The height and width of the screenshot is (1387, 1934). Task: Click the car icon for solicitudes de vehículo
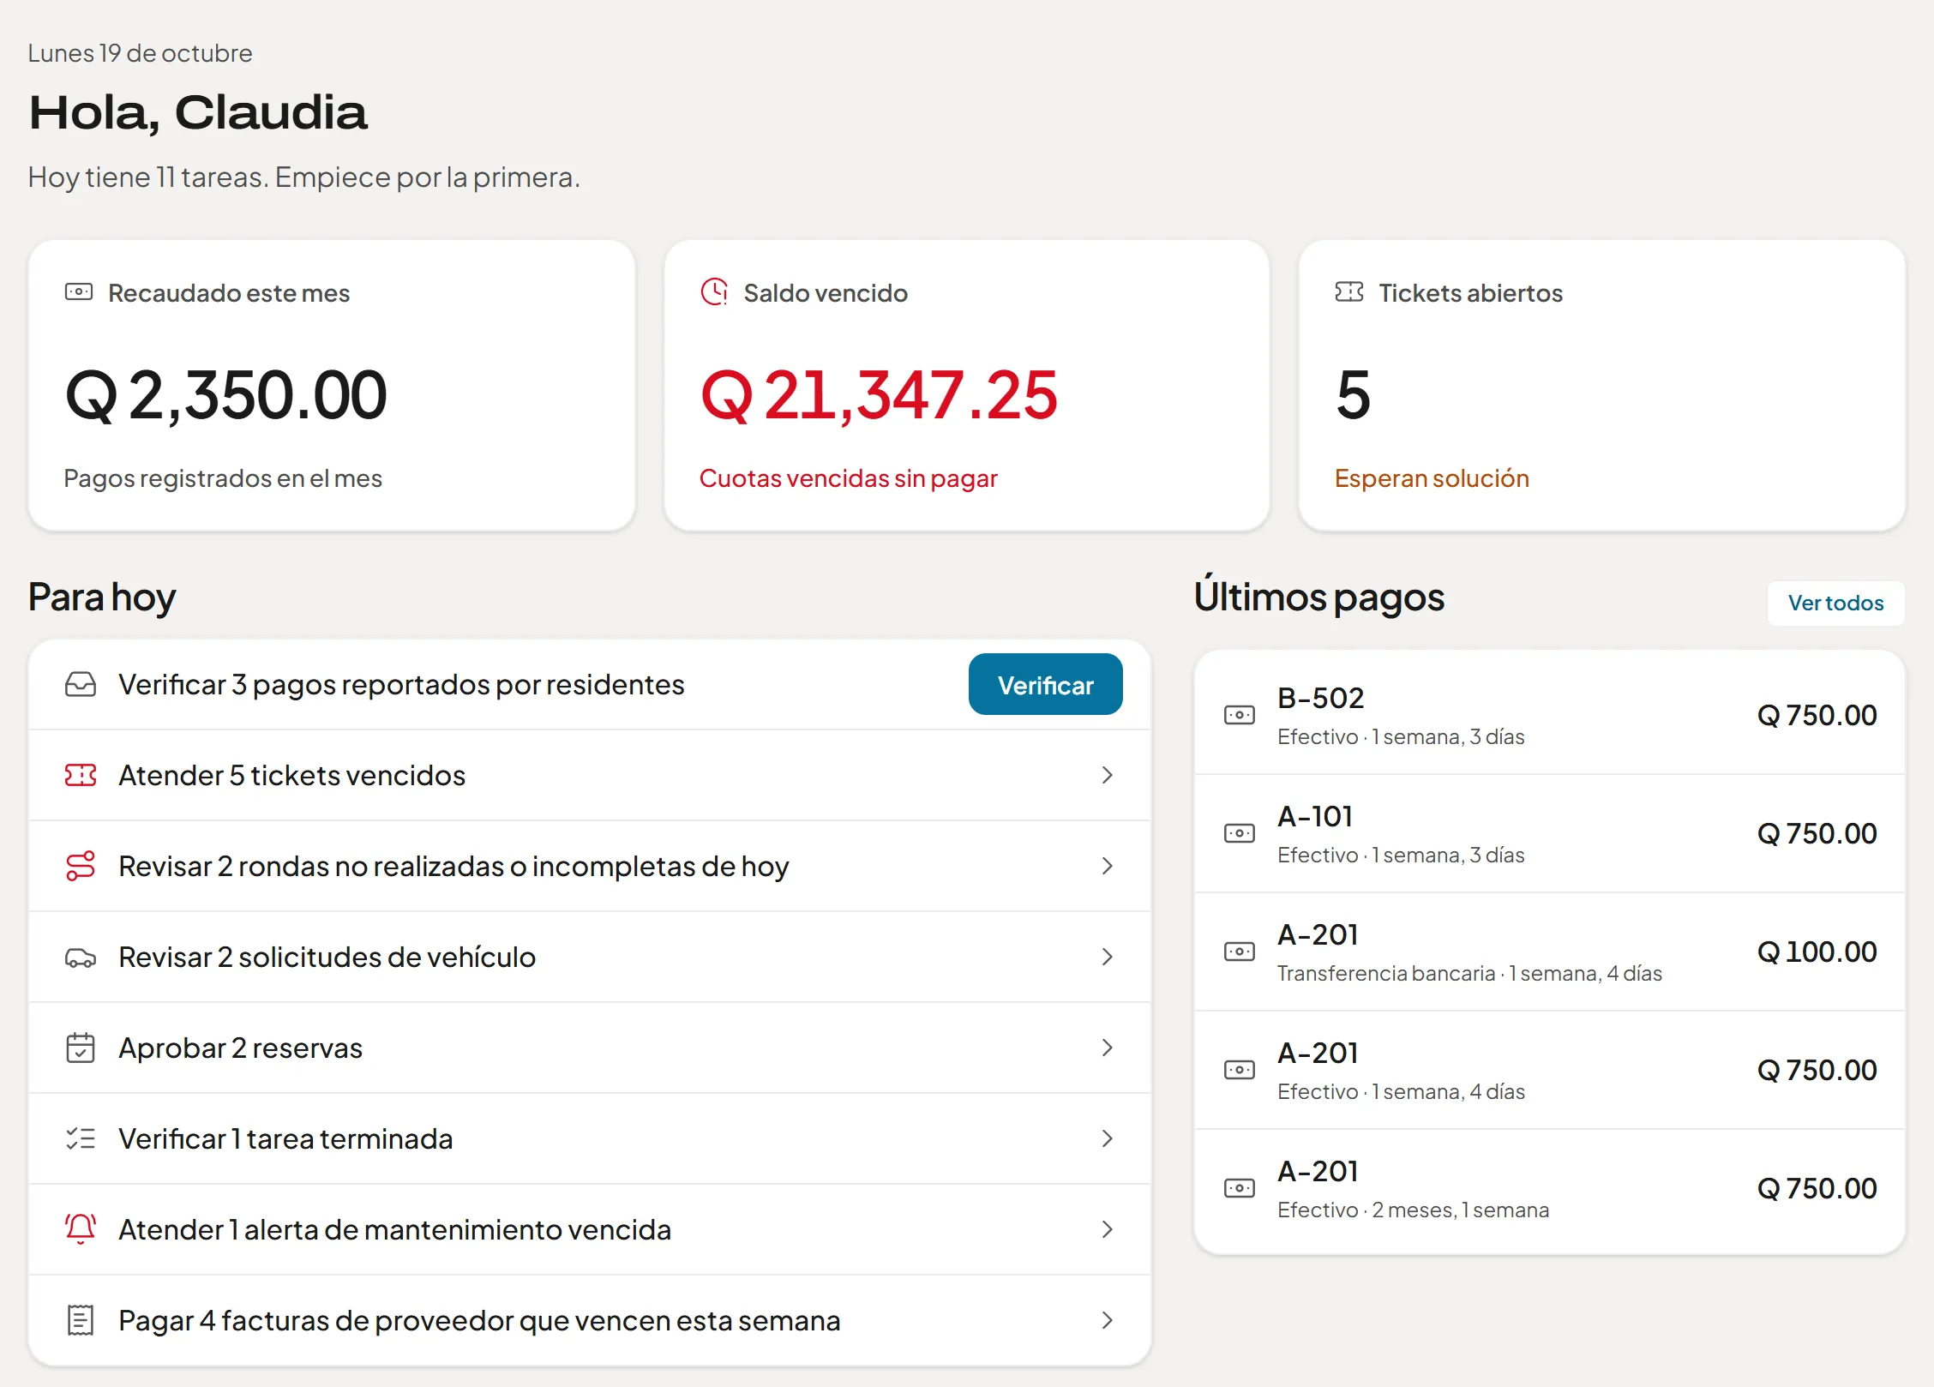[81, 958]
